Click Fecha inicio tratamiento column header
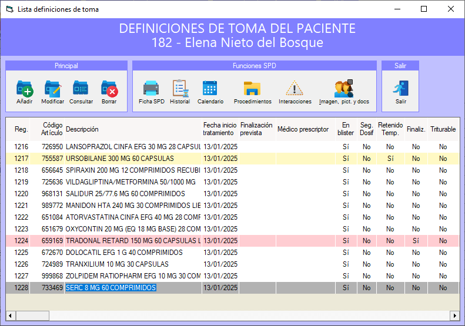This screenshot has height=326, width=465. (220, 129)
